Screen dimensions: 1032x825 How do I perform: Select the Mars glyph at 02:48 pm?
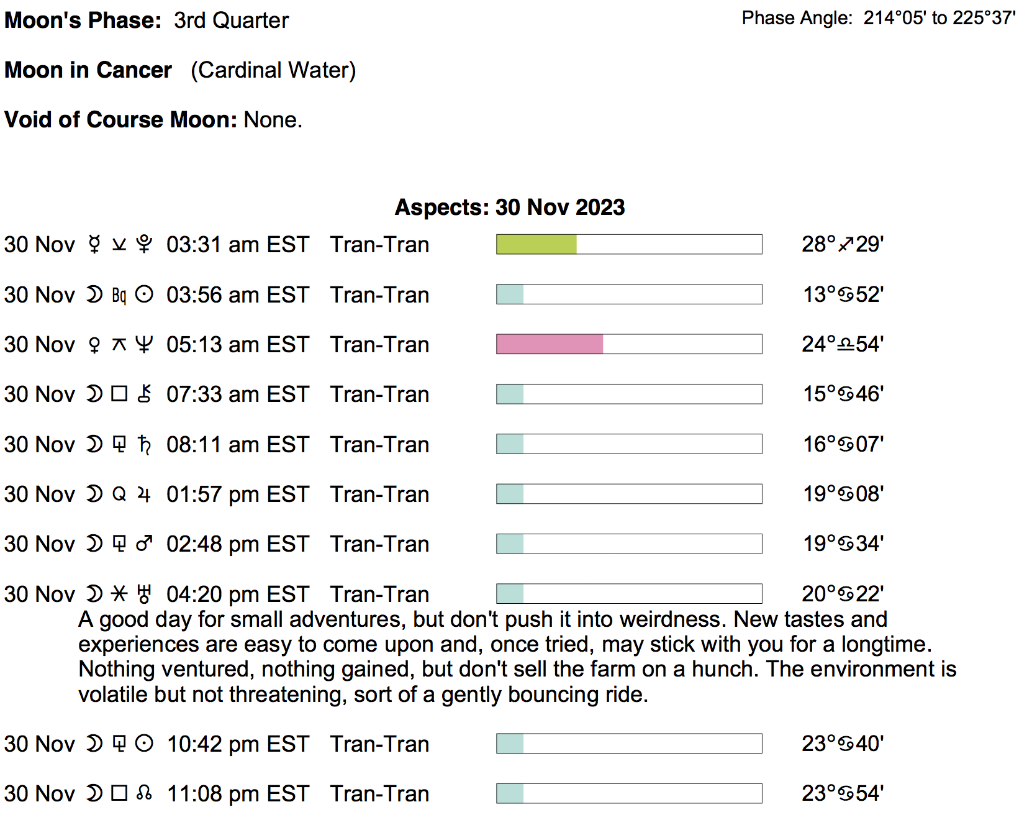144,544
